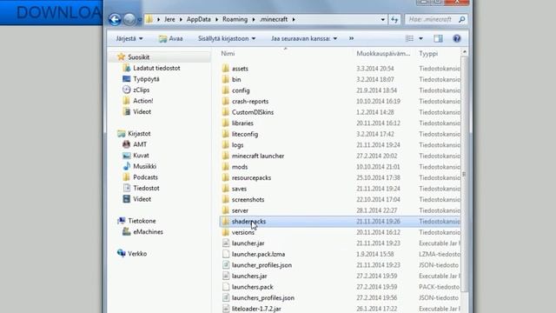Change view with the view icon
The height and width of the screenshot is (313, 556).
[x=409, y=38]
